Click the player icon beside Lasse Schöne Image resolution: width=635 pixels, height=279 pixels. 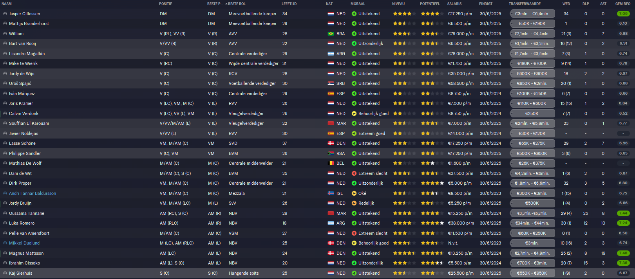[5, 143]
